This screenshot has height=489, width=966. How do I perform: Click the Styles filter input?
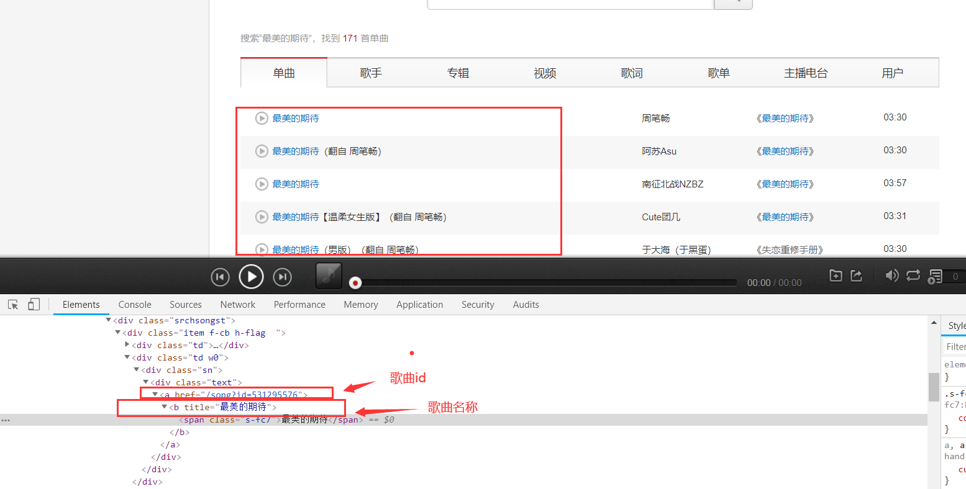pyautogui.click(x=955, y=346)
